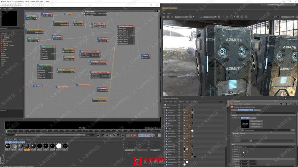Click the Reload Image button
Screen dimensions: 298x167
pos(256,121)
